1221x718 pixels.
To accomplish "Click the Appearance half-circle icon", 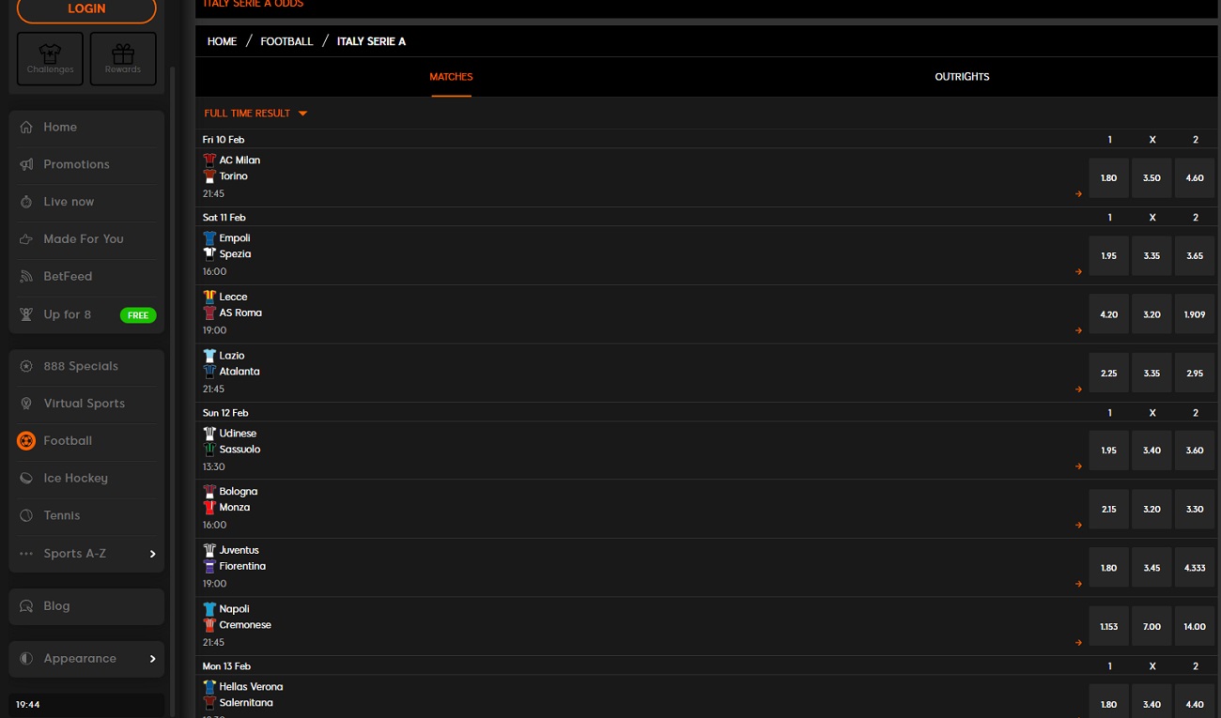I will (26, 659).
